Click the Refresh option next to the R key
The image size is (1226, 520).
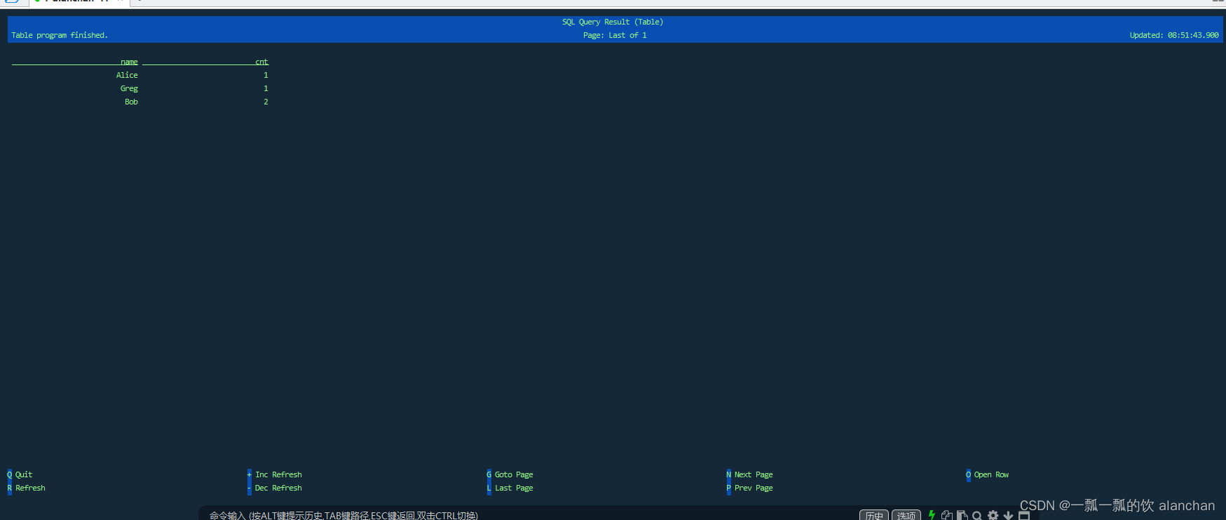pos(30,488)
